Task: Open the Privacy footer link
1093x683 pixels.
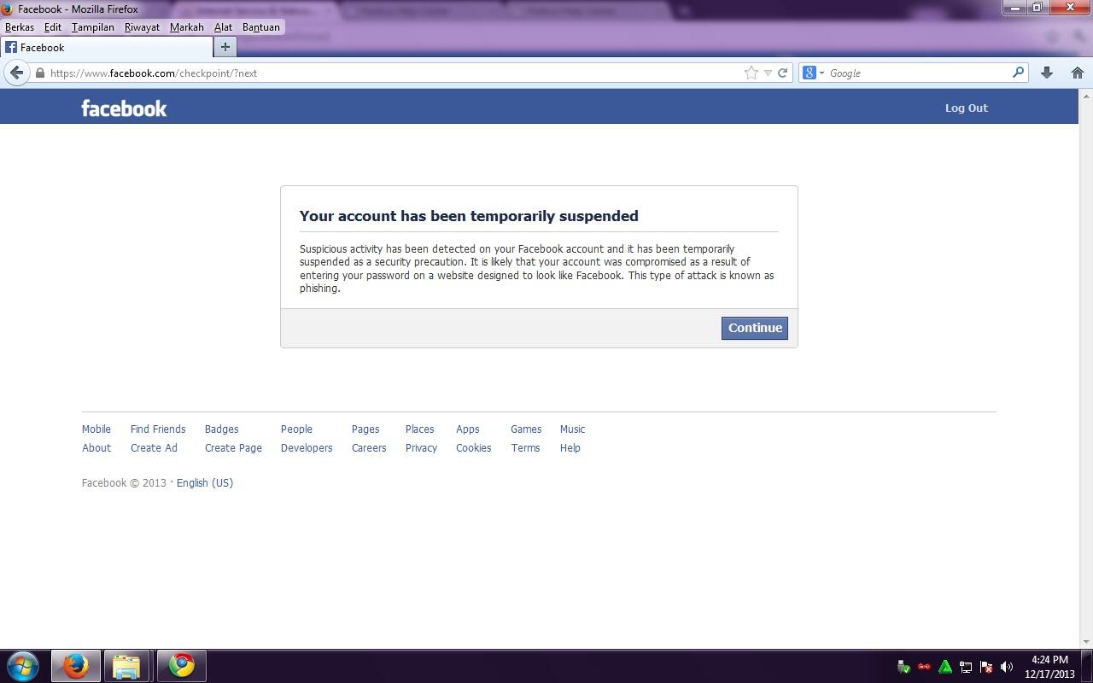Action: [421, 448]
